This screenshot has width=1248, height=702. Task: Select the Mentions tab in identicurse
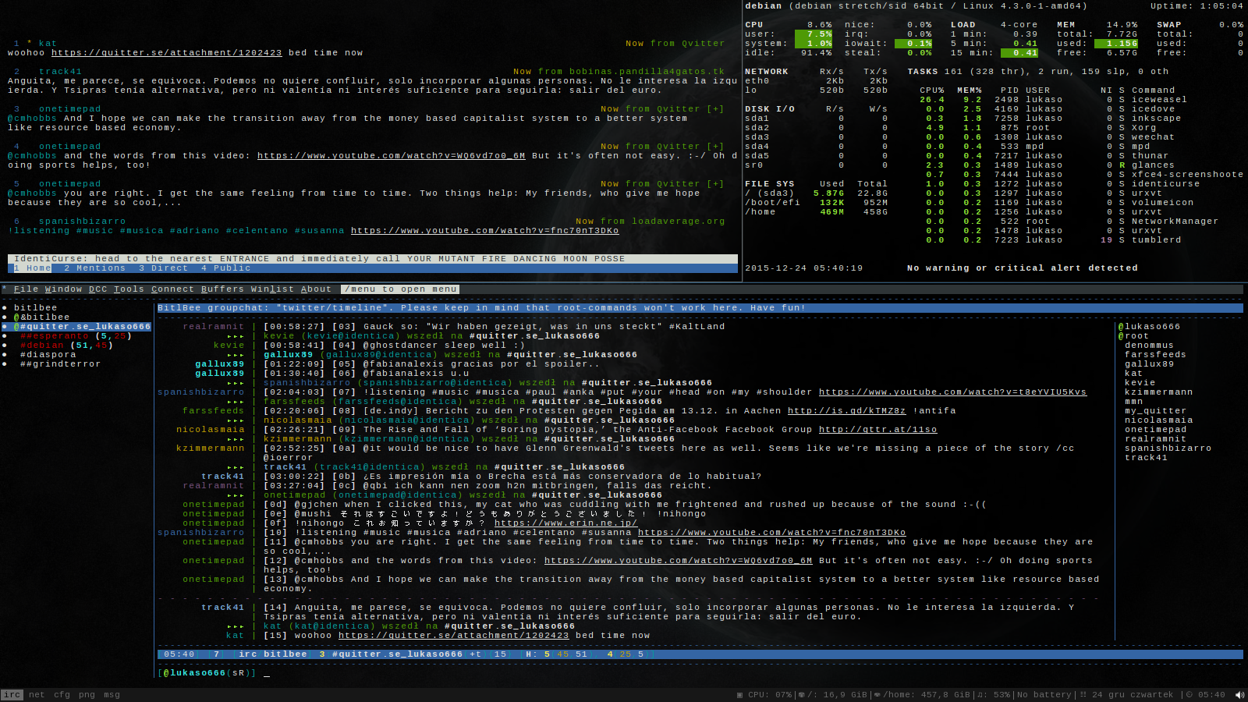94,268
